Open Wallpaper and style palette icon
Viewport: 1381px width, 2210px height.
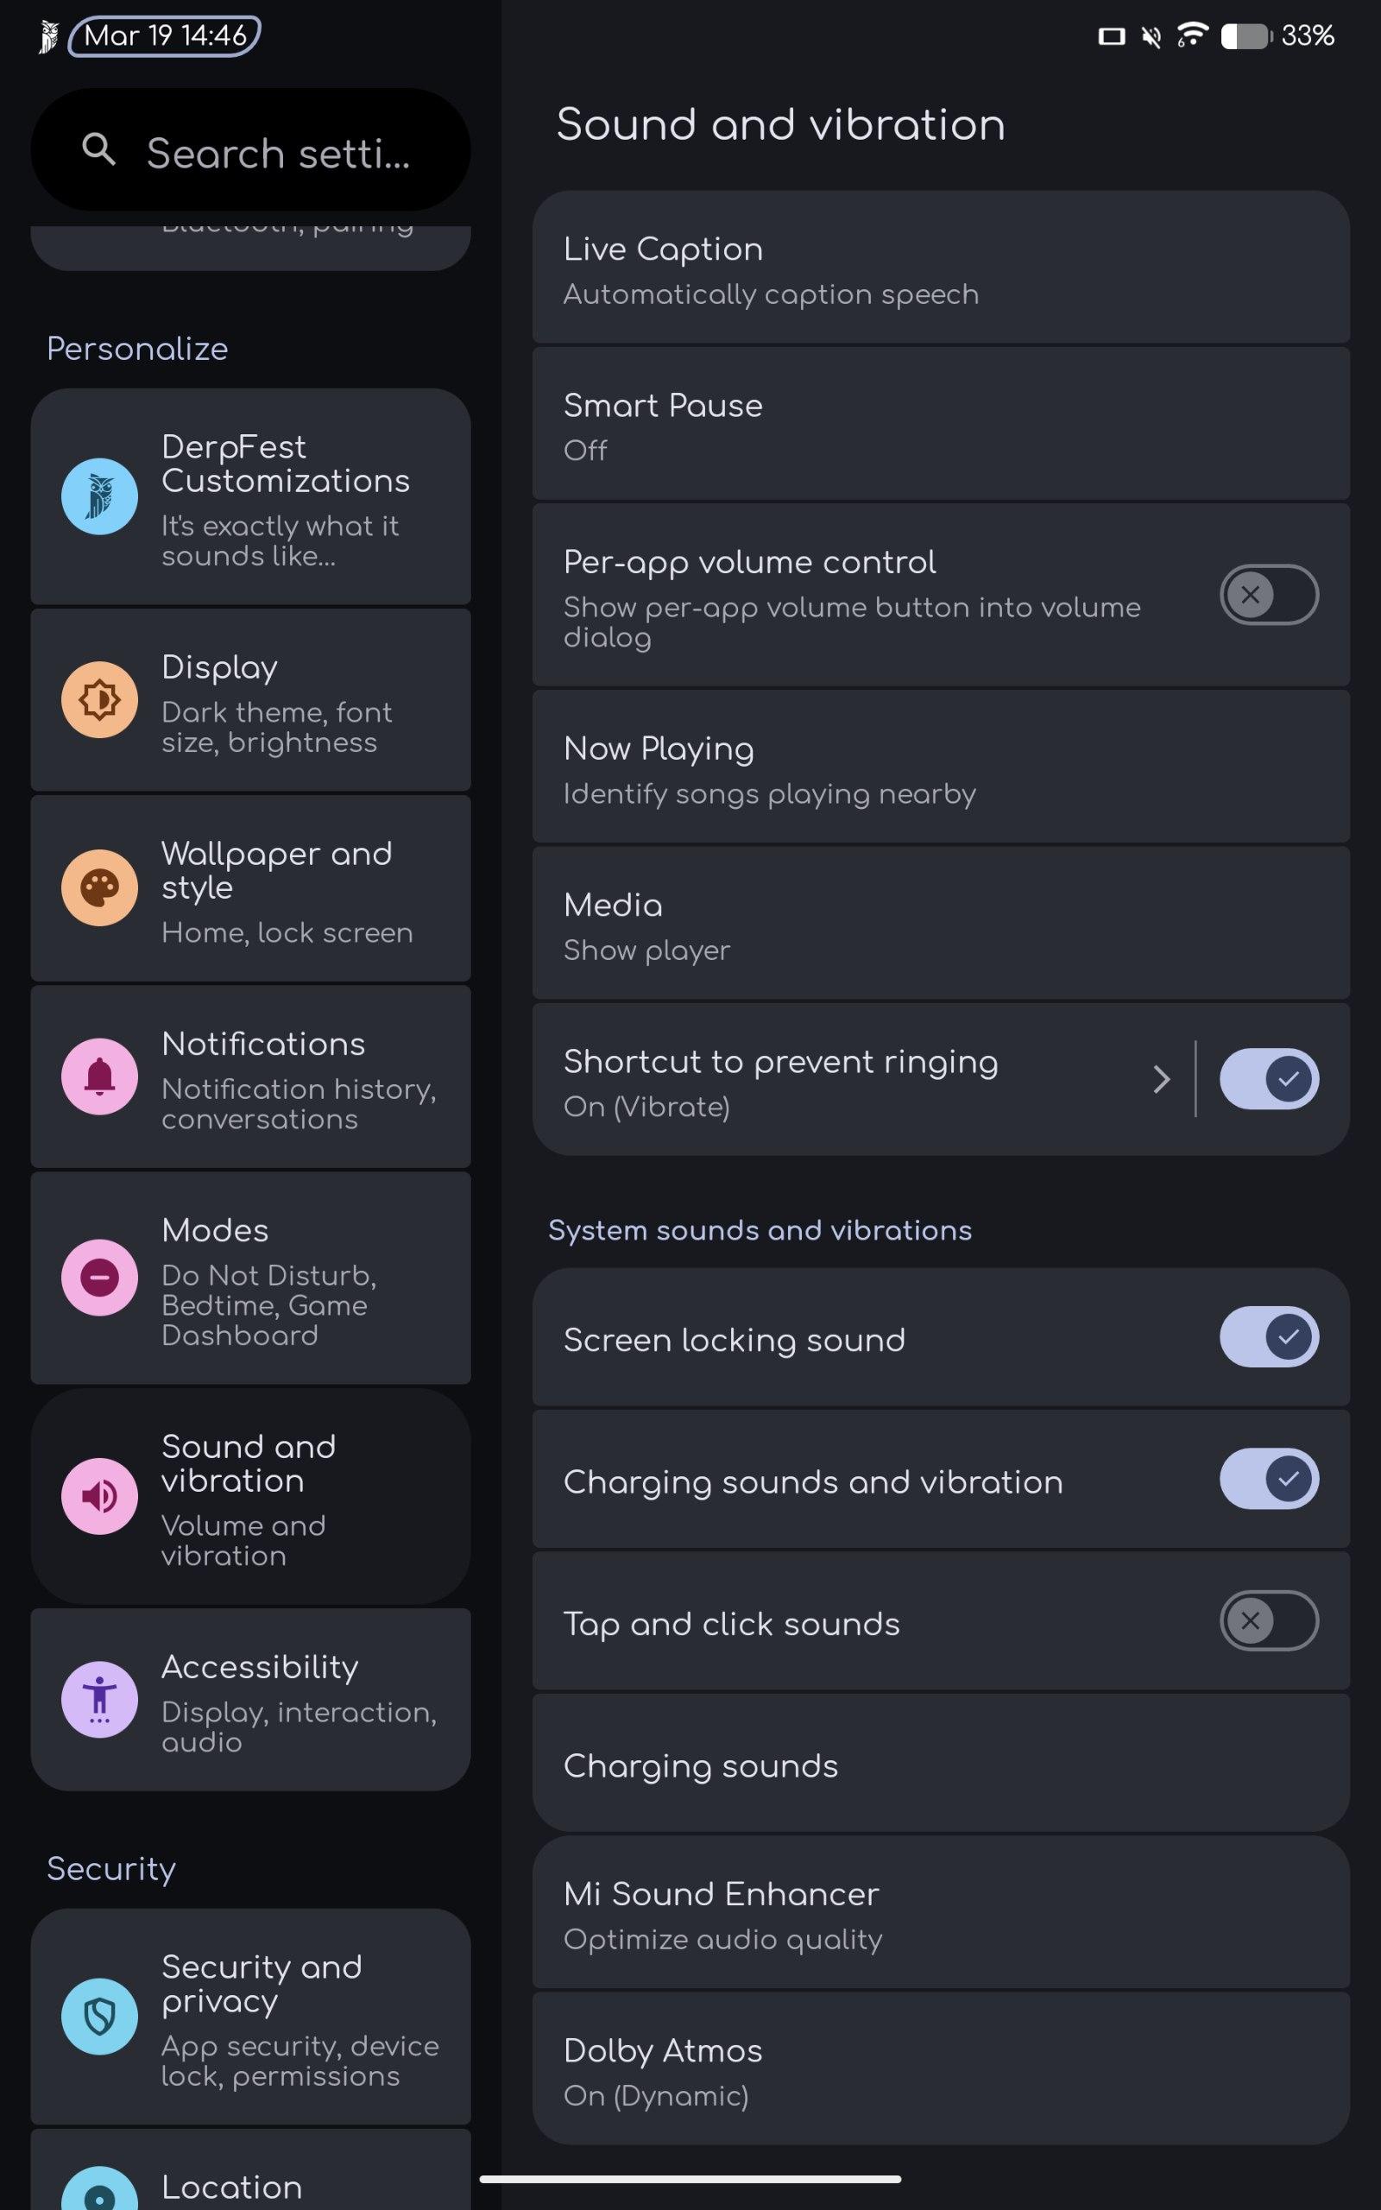click(x=99, y=887)
